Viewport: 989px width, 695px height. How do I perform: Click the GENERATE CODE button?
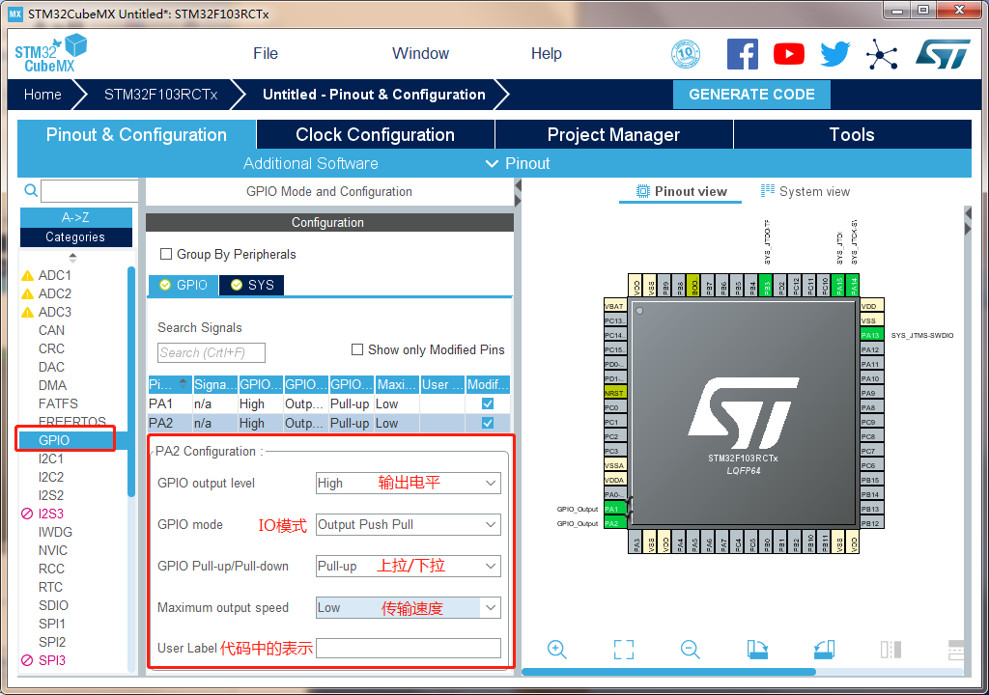[751, 95]
